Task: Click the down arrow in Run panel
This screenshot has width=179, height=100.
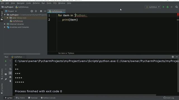Action: [10, 65]
